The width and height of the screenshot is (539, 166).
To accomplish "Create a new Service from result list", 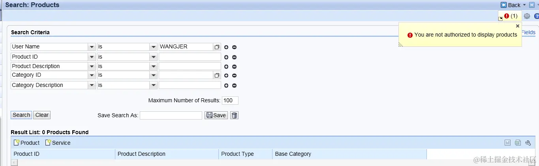I will (58, 143).
